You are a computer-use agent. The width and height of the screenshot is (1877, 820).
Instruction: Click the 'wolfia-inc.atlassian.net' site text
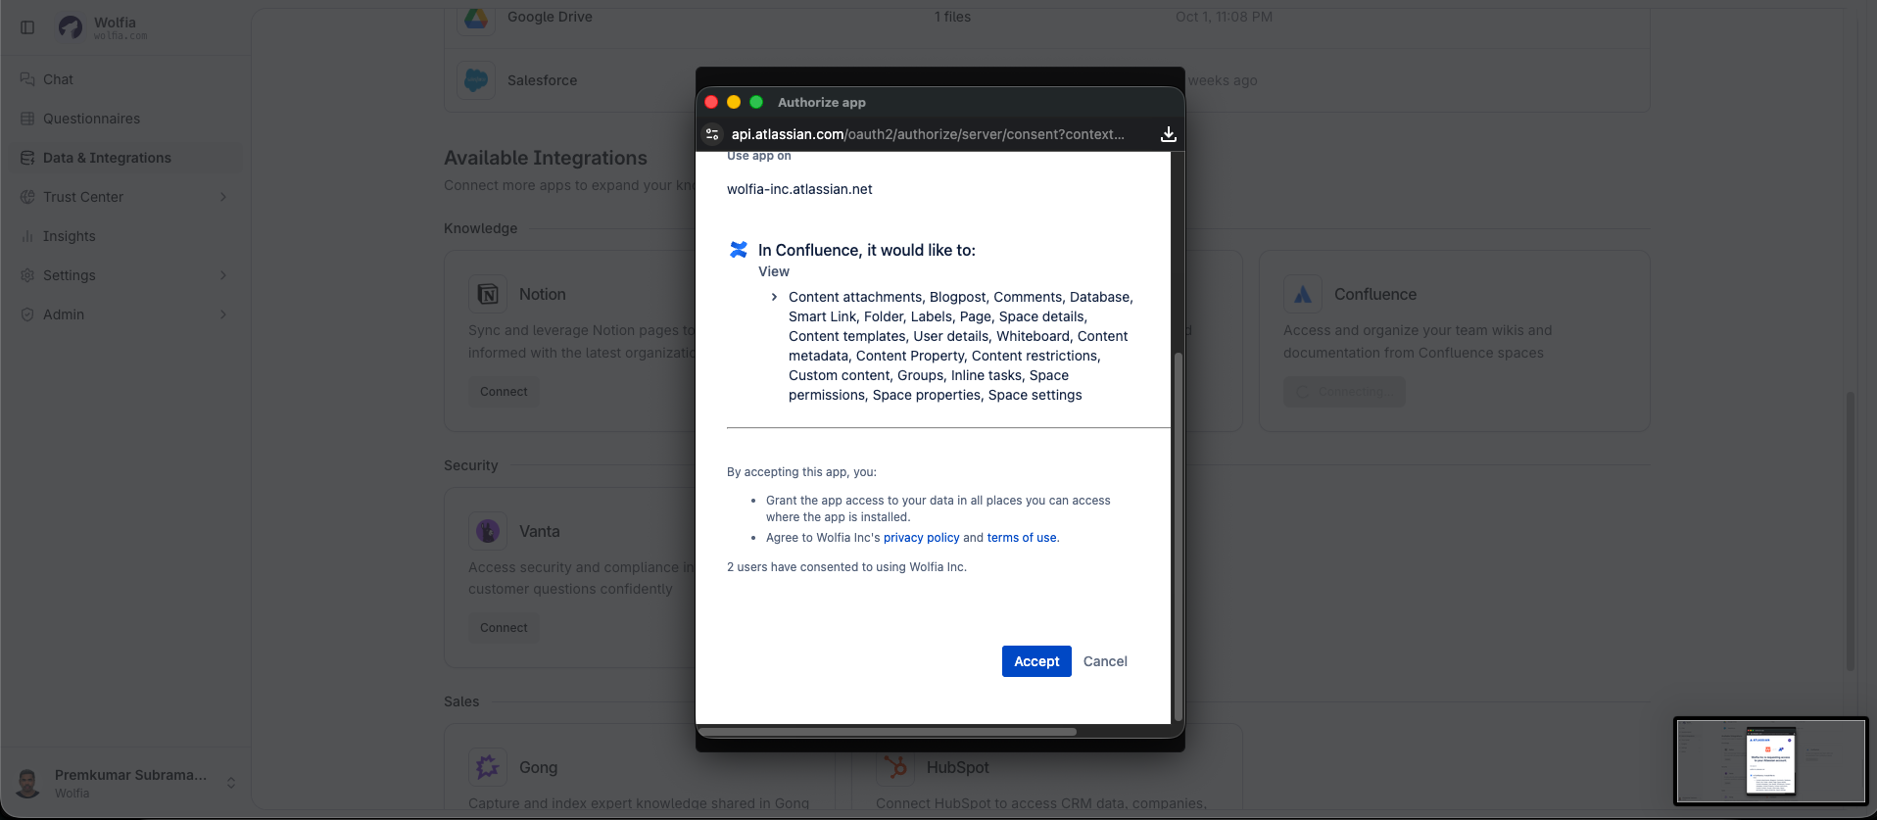point(799,189)
